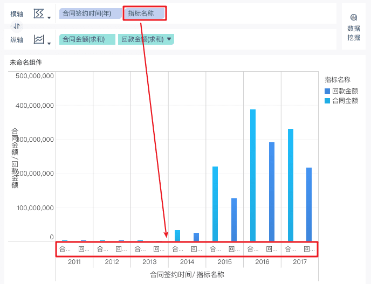Click the 回款金额 legend color swatch

point(327,91)
